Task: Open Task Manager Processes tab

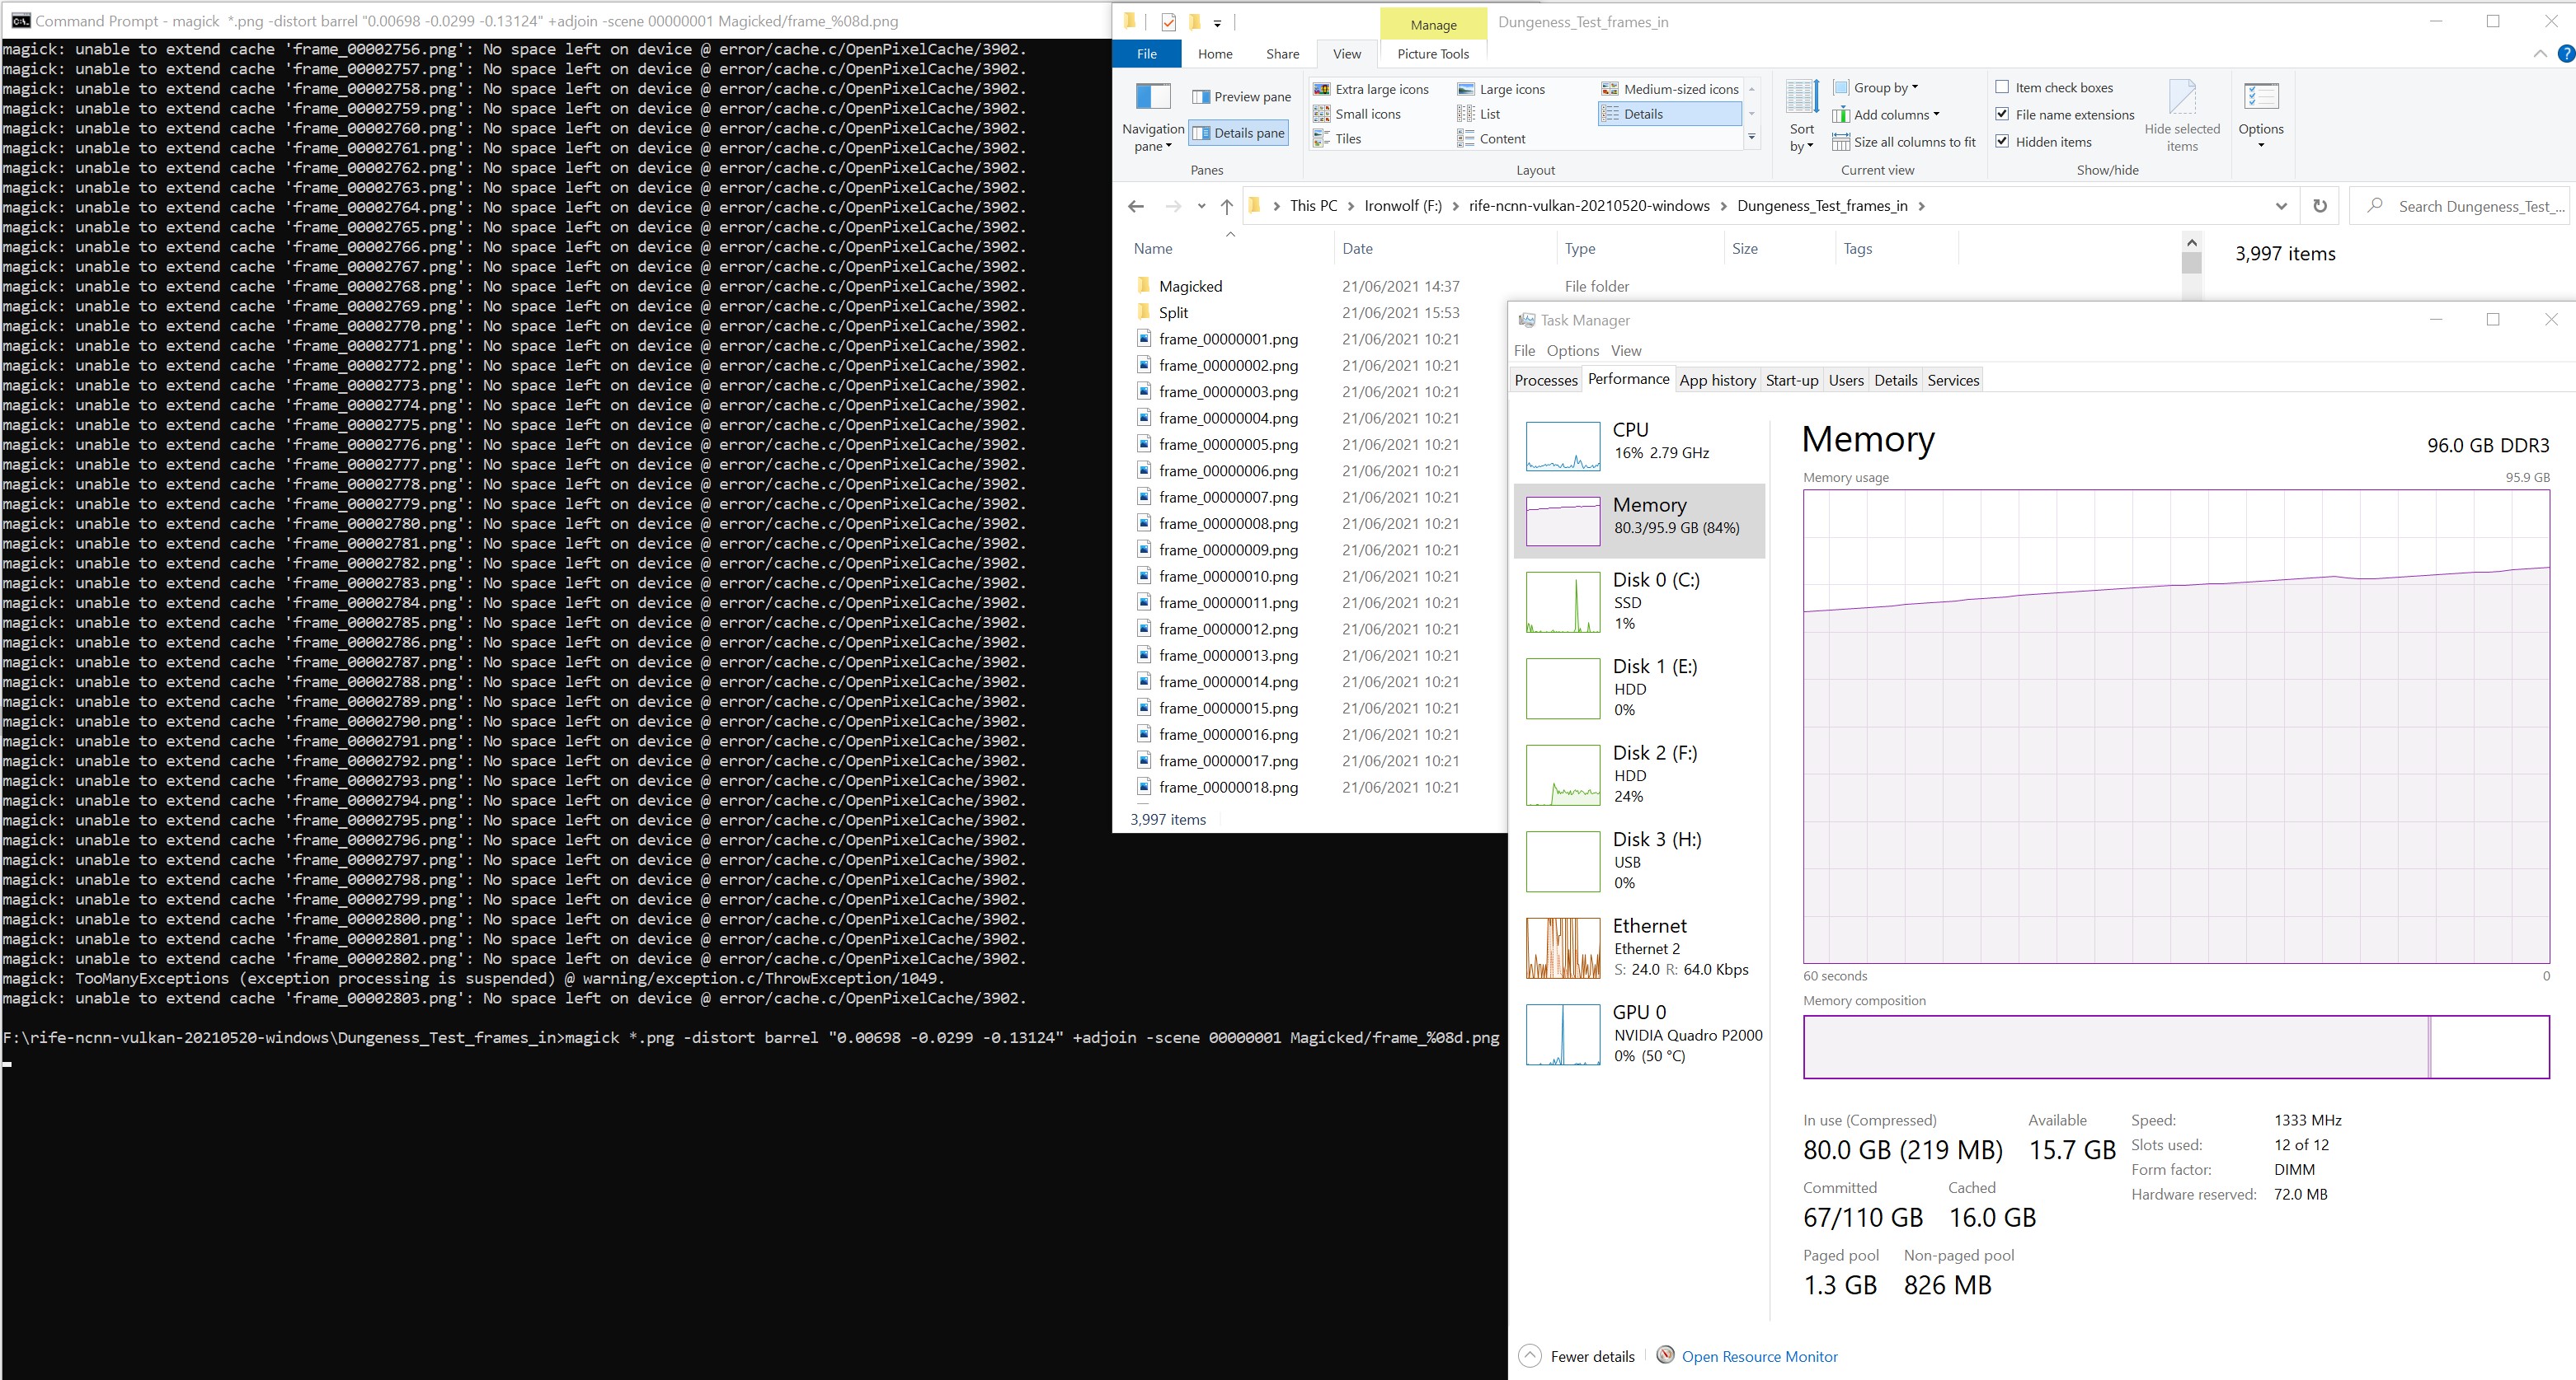Action: coord(1545,381)
